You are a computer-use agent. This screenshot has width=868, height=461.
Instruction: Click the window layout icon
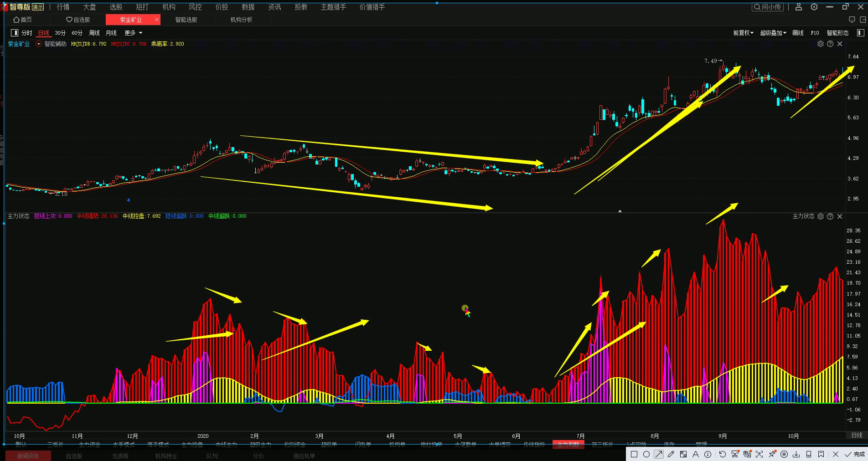click(863, 20)
